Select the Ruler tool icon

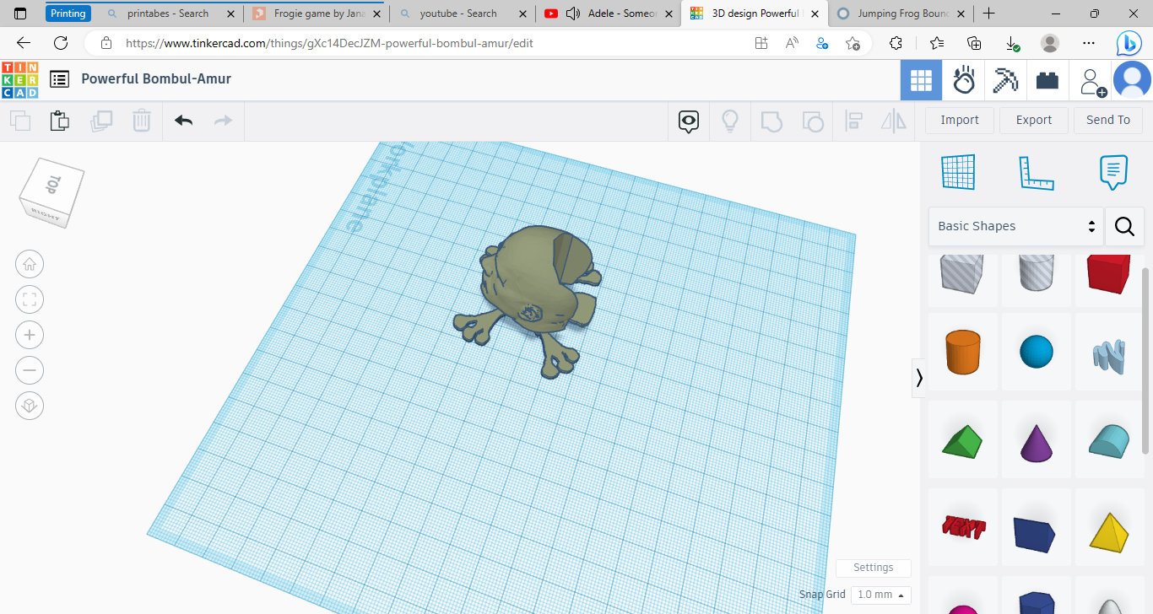tap(1036, 173)
